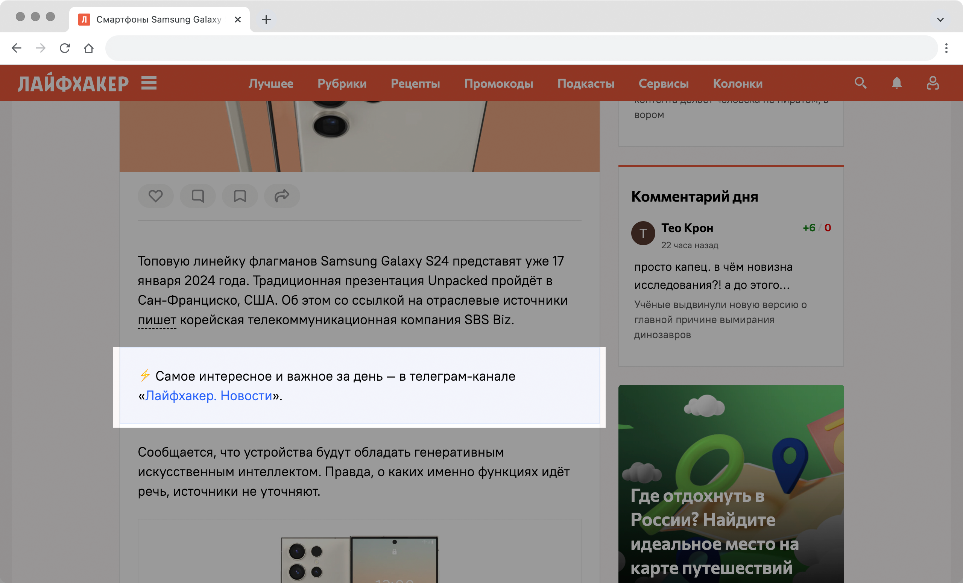Click the lightning bolt emoji

[145, 375]
